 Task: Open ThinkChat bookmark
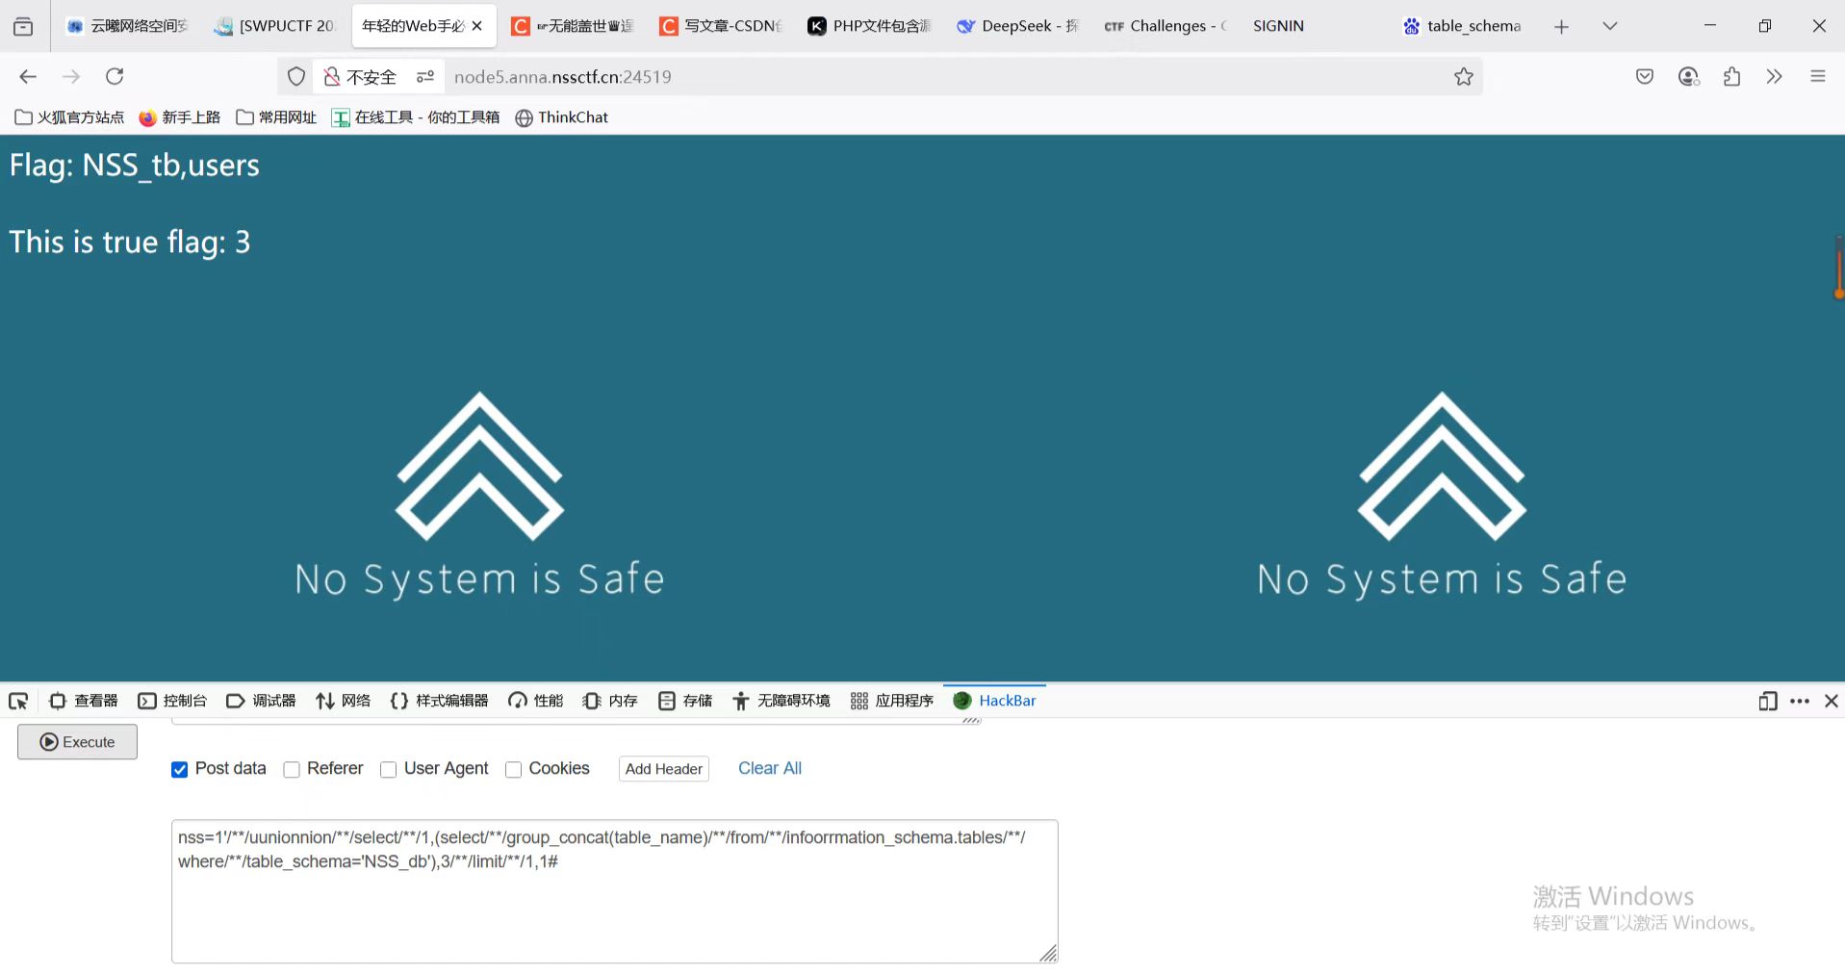click(562, 117)
